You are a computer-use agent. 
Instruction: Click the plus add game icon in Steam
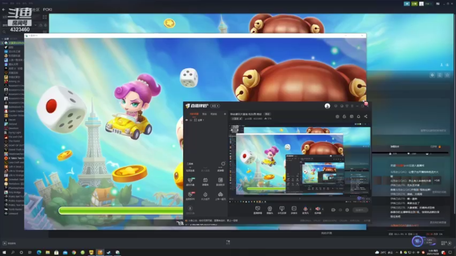tap(5, 243)
